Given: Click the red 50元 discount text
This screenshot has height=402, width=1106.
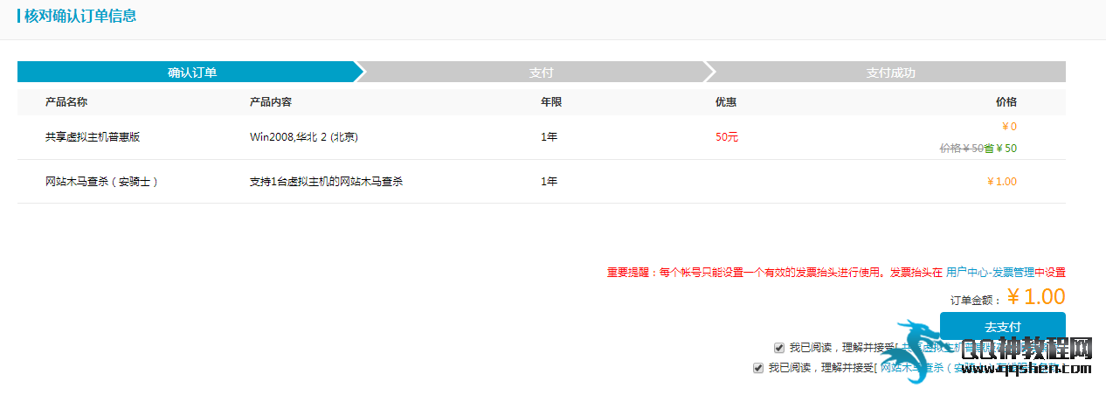Looking at the screenshot, I should click(727, 137).
